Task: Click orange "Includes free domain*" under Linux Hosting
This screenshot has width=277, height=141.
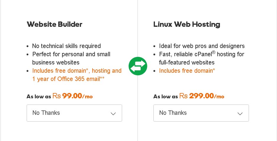Action: pyautogui.click(x=187, y=71)
